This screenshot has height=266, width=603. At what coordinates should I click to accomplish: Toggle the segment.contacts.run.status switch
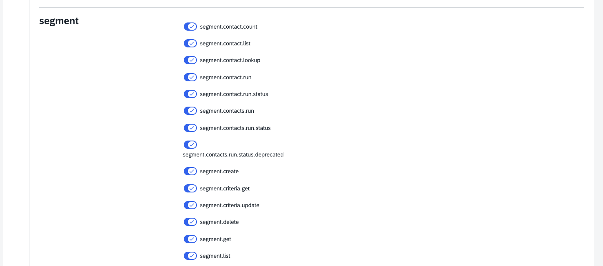pyautogui.click(x=190, y=128)
